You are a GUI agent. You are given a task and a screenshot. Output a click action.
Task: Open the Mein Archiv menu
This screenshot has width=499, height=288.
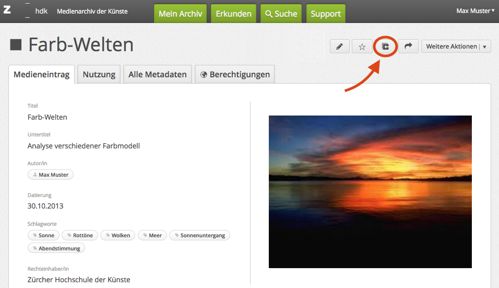[180, 14]
